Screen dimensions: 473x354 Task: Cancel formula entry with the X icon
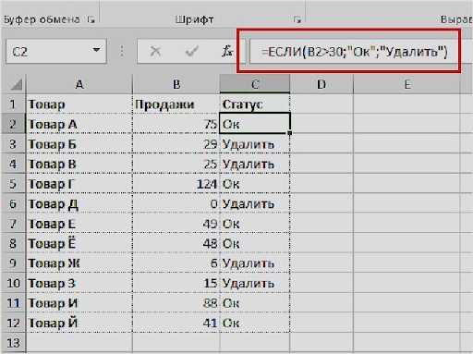(x=155, y=51)
